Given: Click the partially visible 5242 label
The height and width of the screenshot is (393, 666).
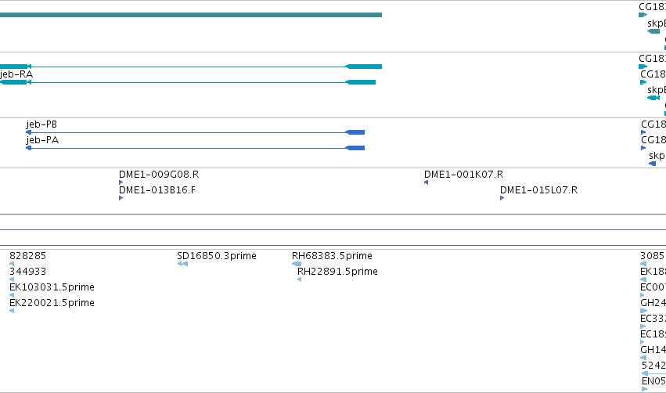Looking at the screenshot, I should (653, 366).
